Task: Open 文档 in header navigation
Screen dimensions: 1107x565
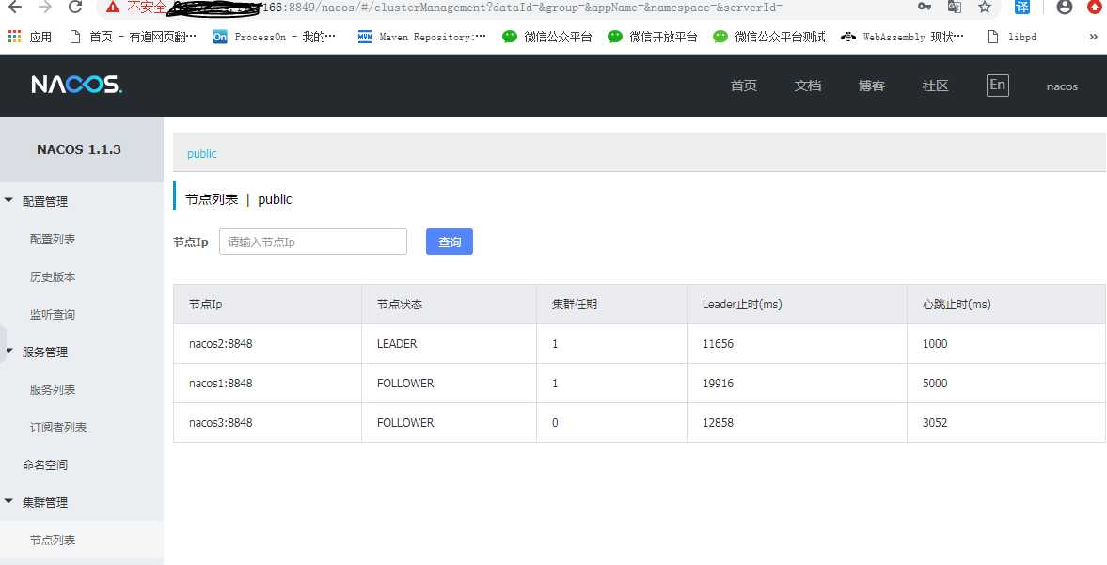Action: (x=808, y=86)
